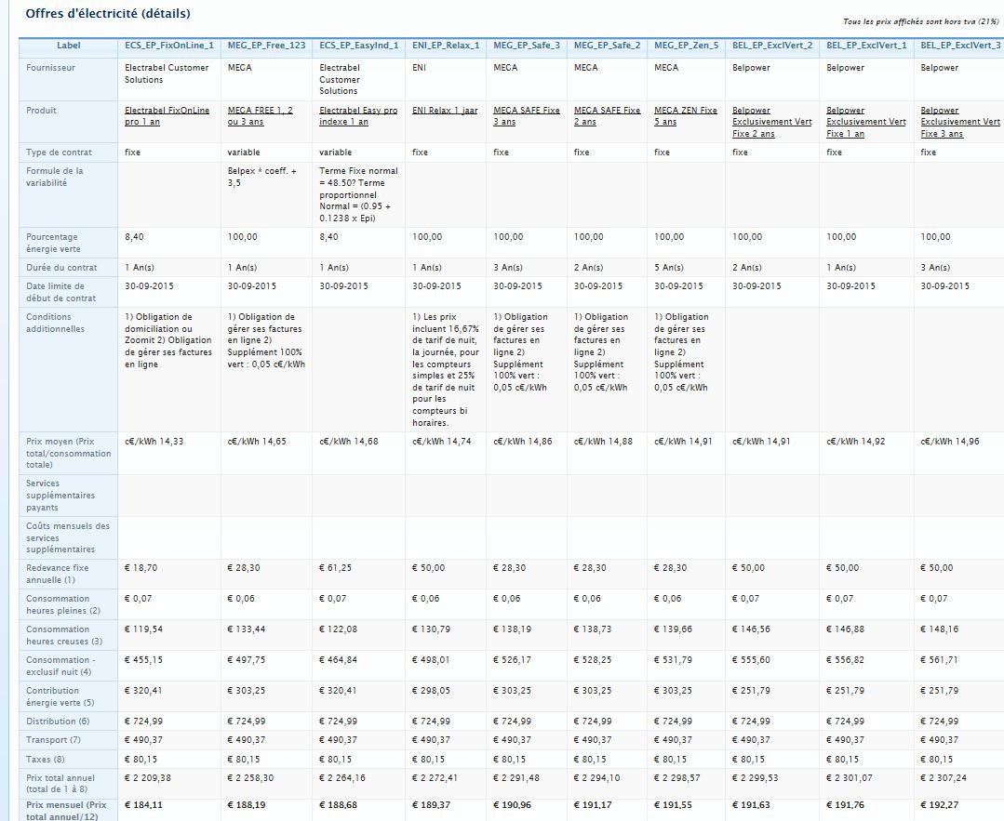Image resolution: width=1004 pixels, height=821 pixels.
Task: Select the Pourcentage énergie verte row label
Action: [53, 243]
